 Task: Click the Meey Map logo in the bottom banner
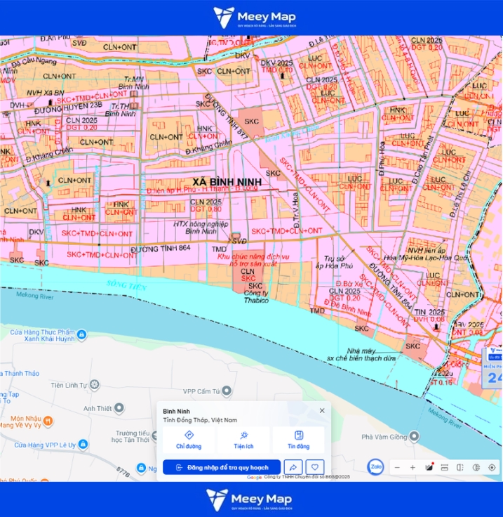[249, 500]
